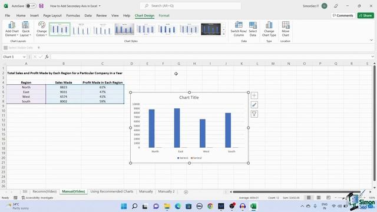This screenshot has height=212, width=377.
Task: Open the View tab
Action: tap(115, 15)
